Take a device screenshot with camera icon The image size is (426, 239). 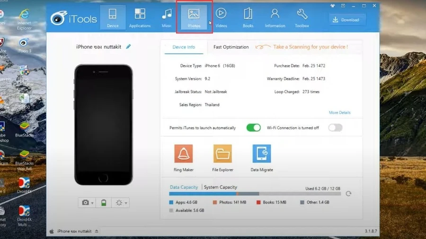click(85, 203)
